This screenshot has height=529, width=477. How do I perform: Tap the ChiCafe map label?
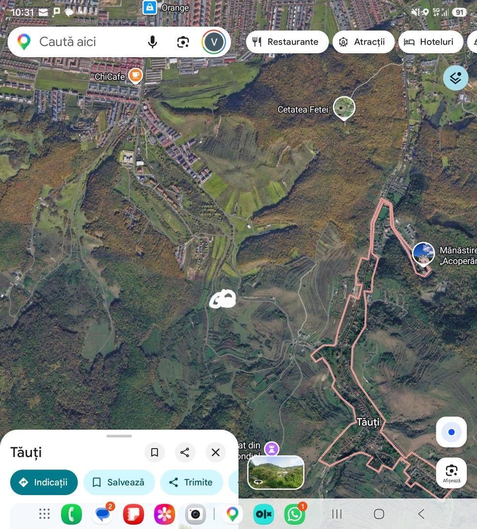click(110, 77)
